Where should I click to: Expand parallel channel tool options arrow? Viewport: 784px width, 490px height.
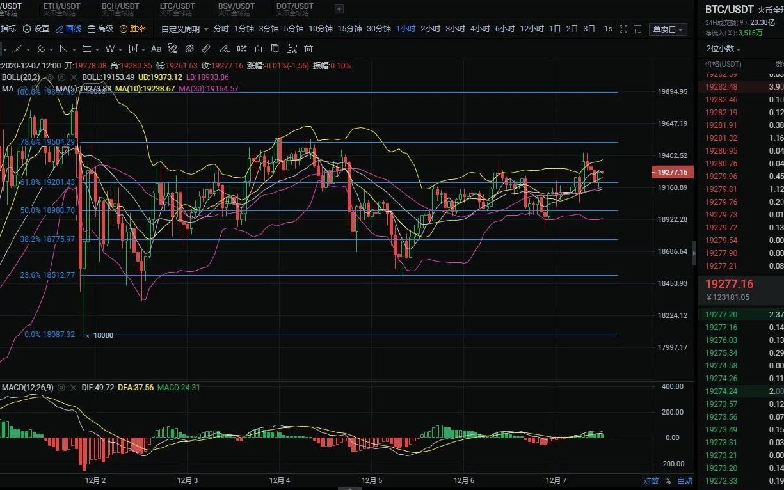pyautogui.click(x=51, y=50)
